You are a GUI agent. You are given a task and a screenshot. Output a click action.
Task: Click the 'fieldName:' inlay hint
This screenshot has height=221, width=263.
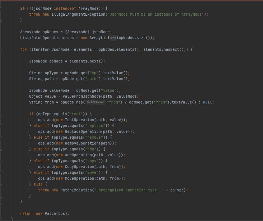[96, 102]
